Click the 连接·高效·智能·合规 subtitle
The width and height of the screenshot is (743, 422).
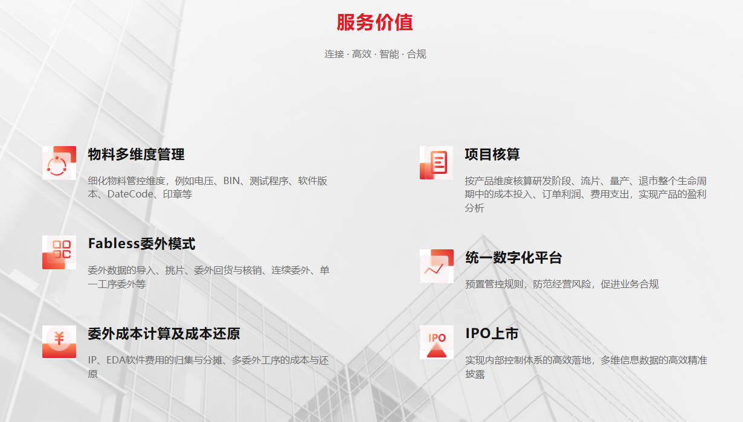pyautogui.click(x=375, y=54)
